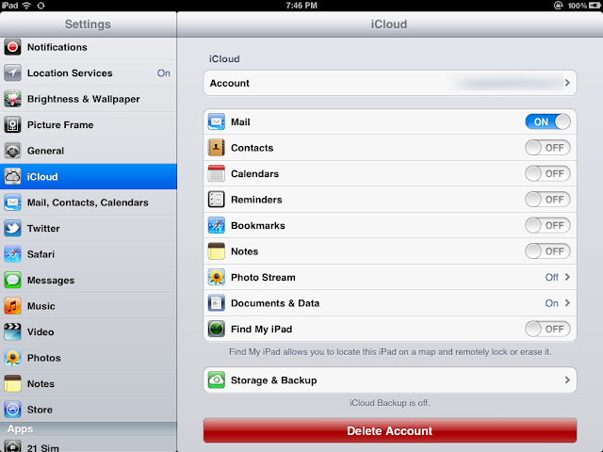Open the Store settings row
603x452 pixels.
89,410
